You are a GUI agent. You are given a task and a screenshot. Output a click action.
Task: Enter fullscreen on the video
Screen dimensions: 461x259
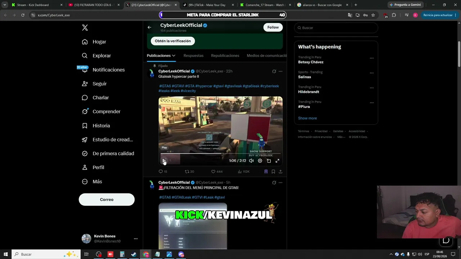point(277,161)
